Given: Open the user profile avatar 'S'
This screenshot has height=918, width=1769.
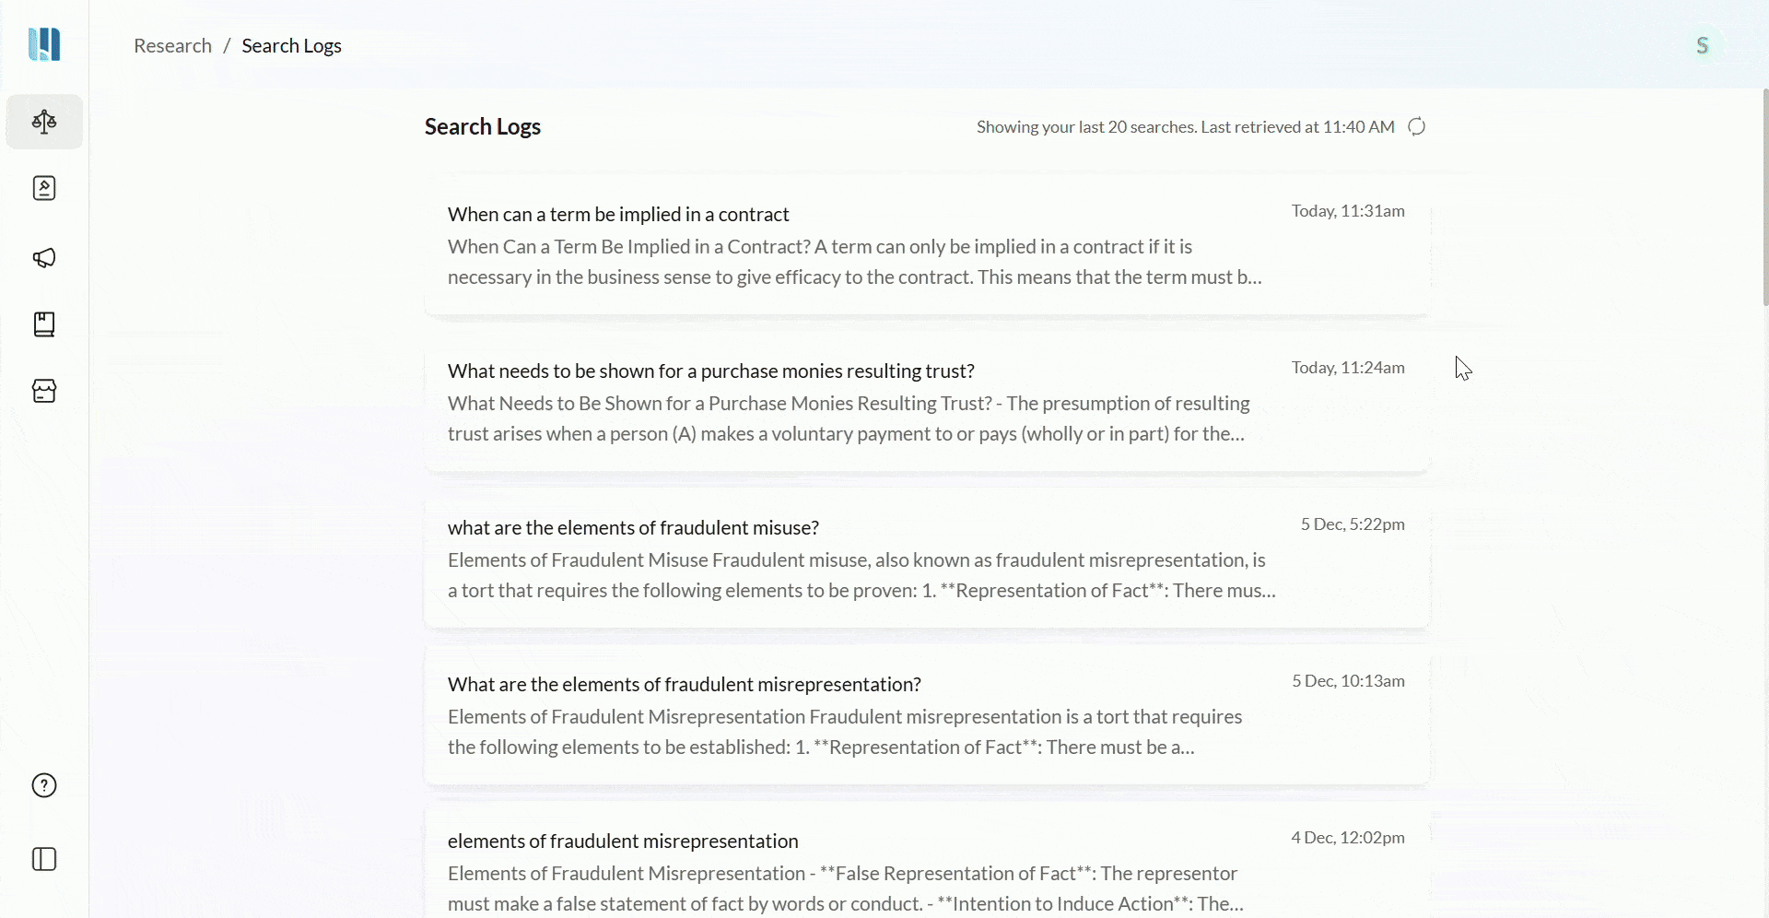Looking at the screenshot, I should point(1702,45).
